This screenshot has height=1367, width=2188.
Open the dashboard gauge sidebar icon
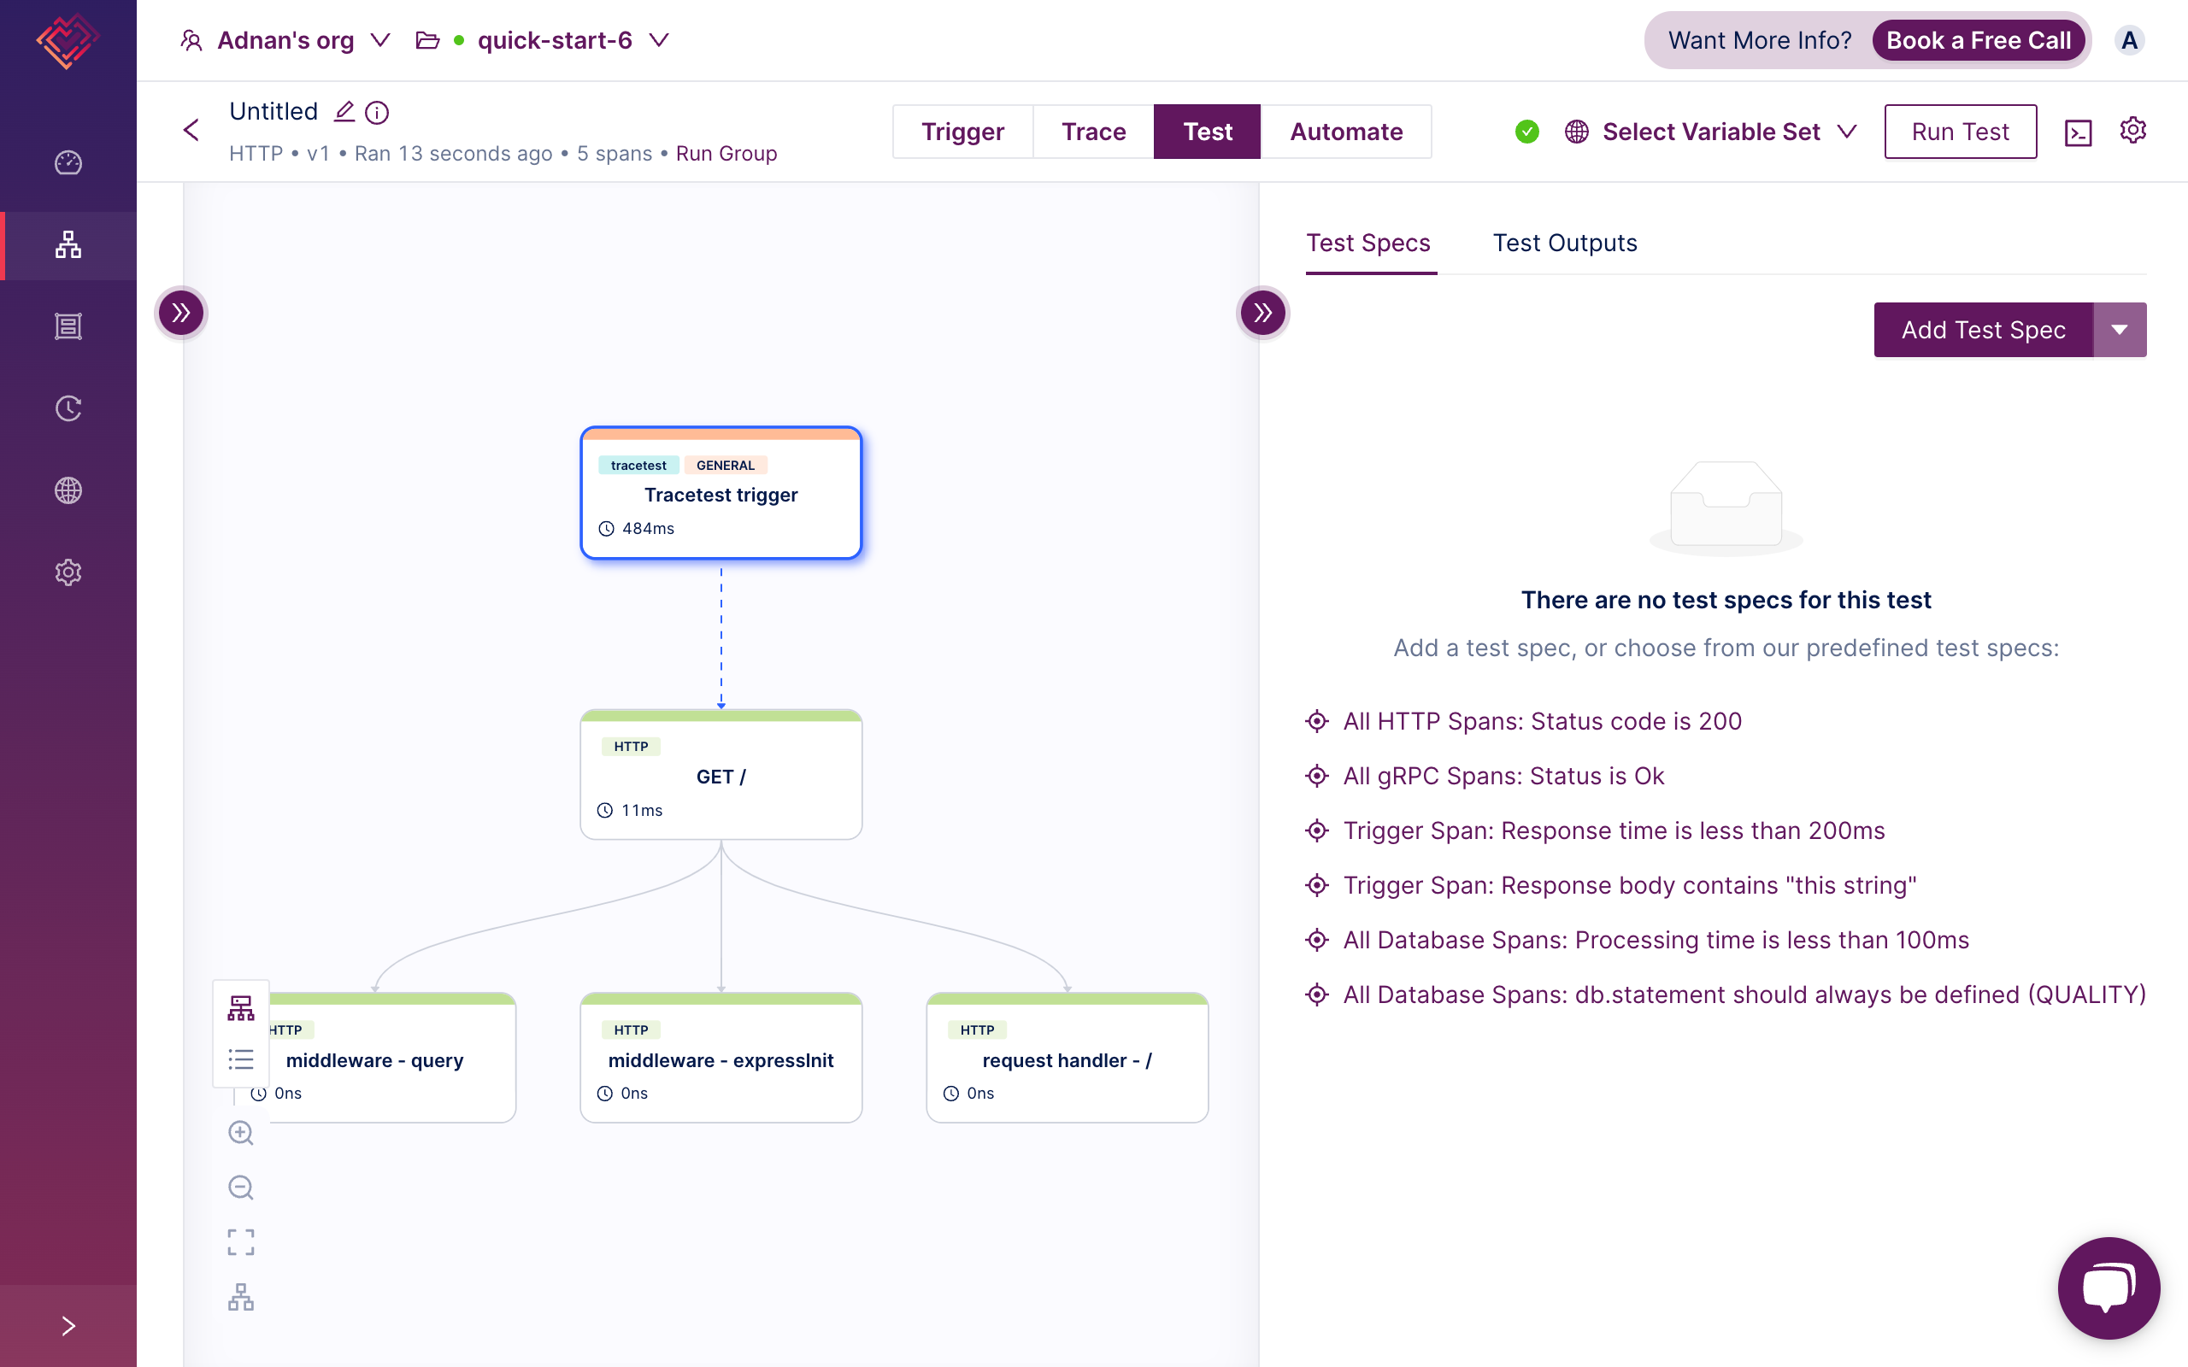click(68, 162)
